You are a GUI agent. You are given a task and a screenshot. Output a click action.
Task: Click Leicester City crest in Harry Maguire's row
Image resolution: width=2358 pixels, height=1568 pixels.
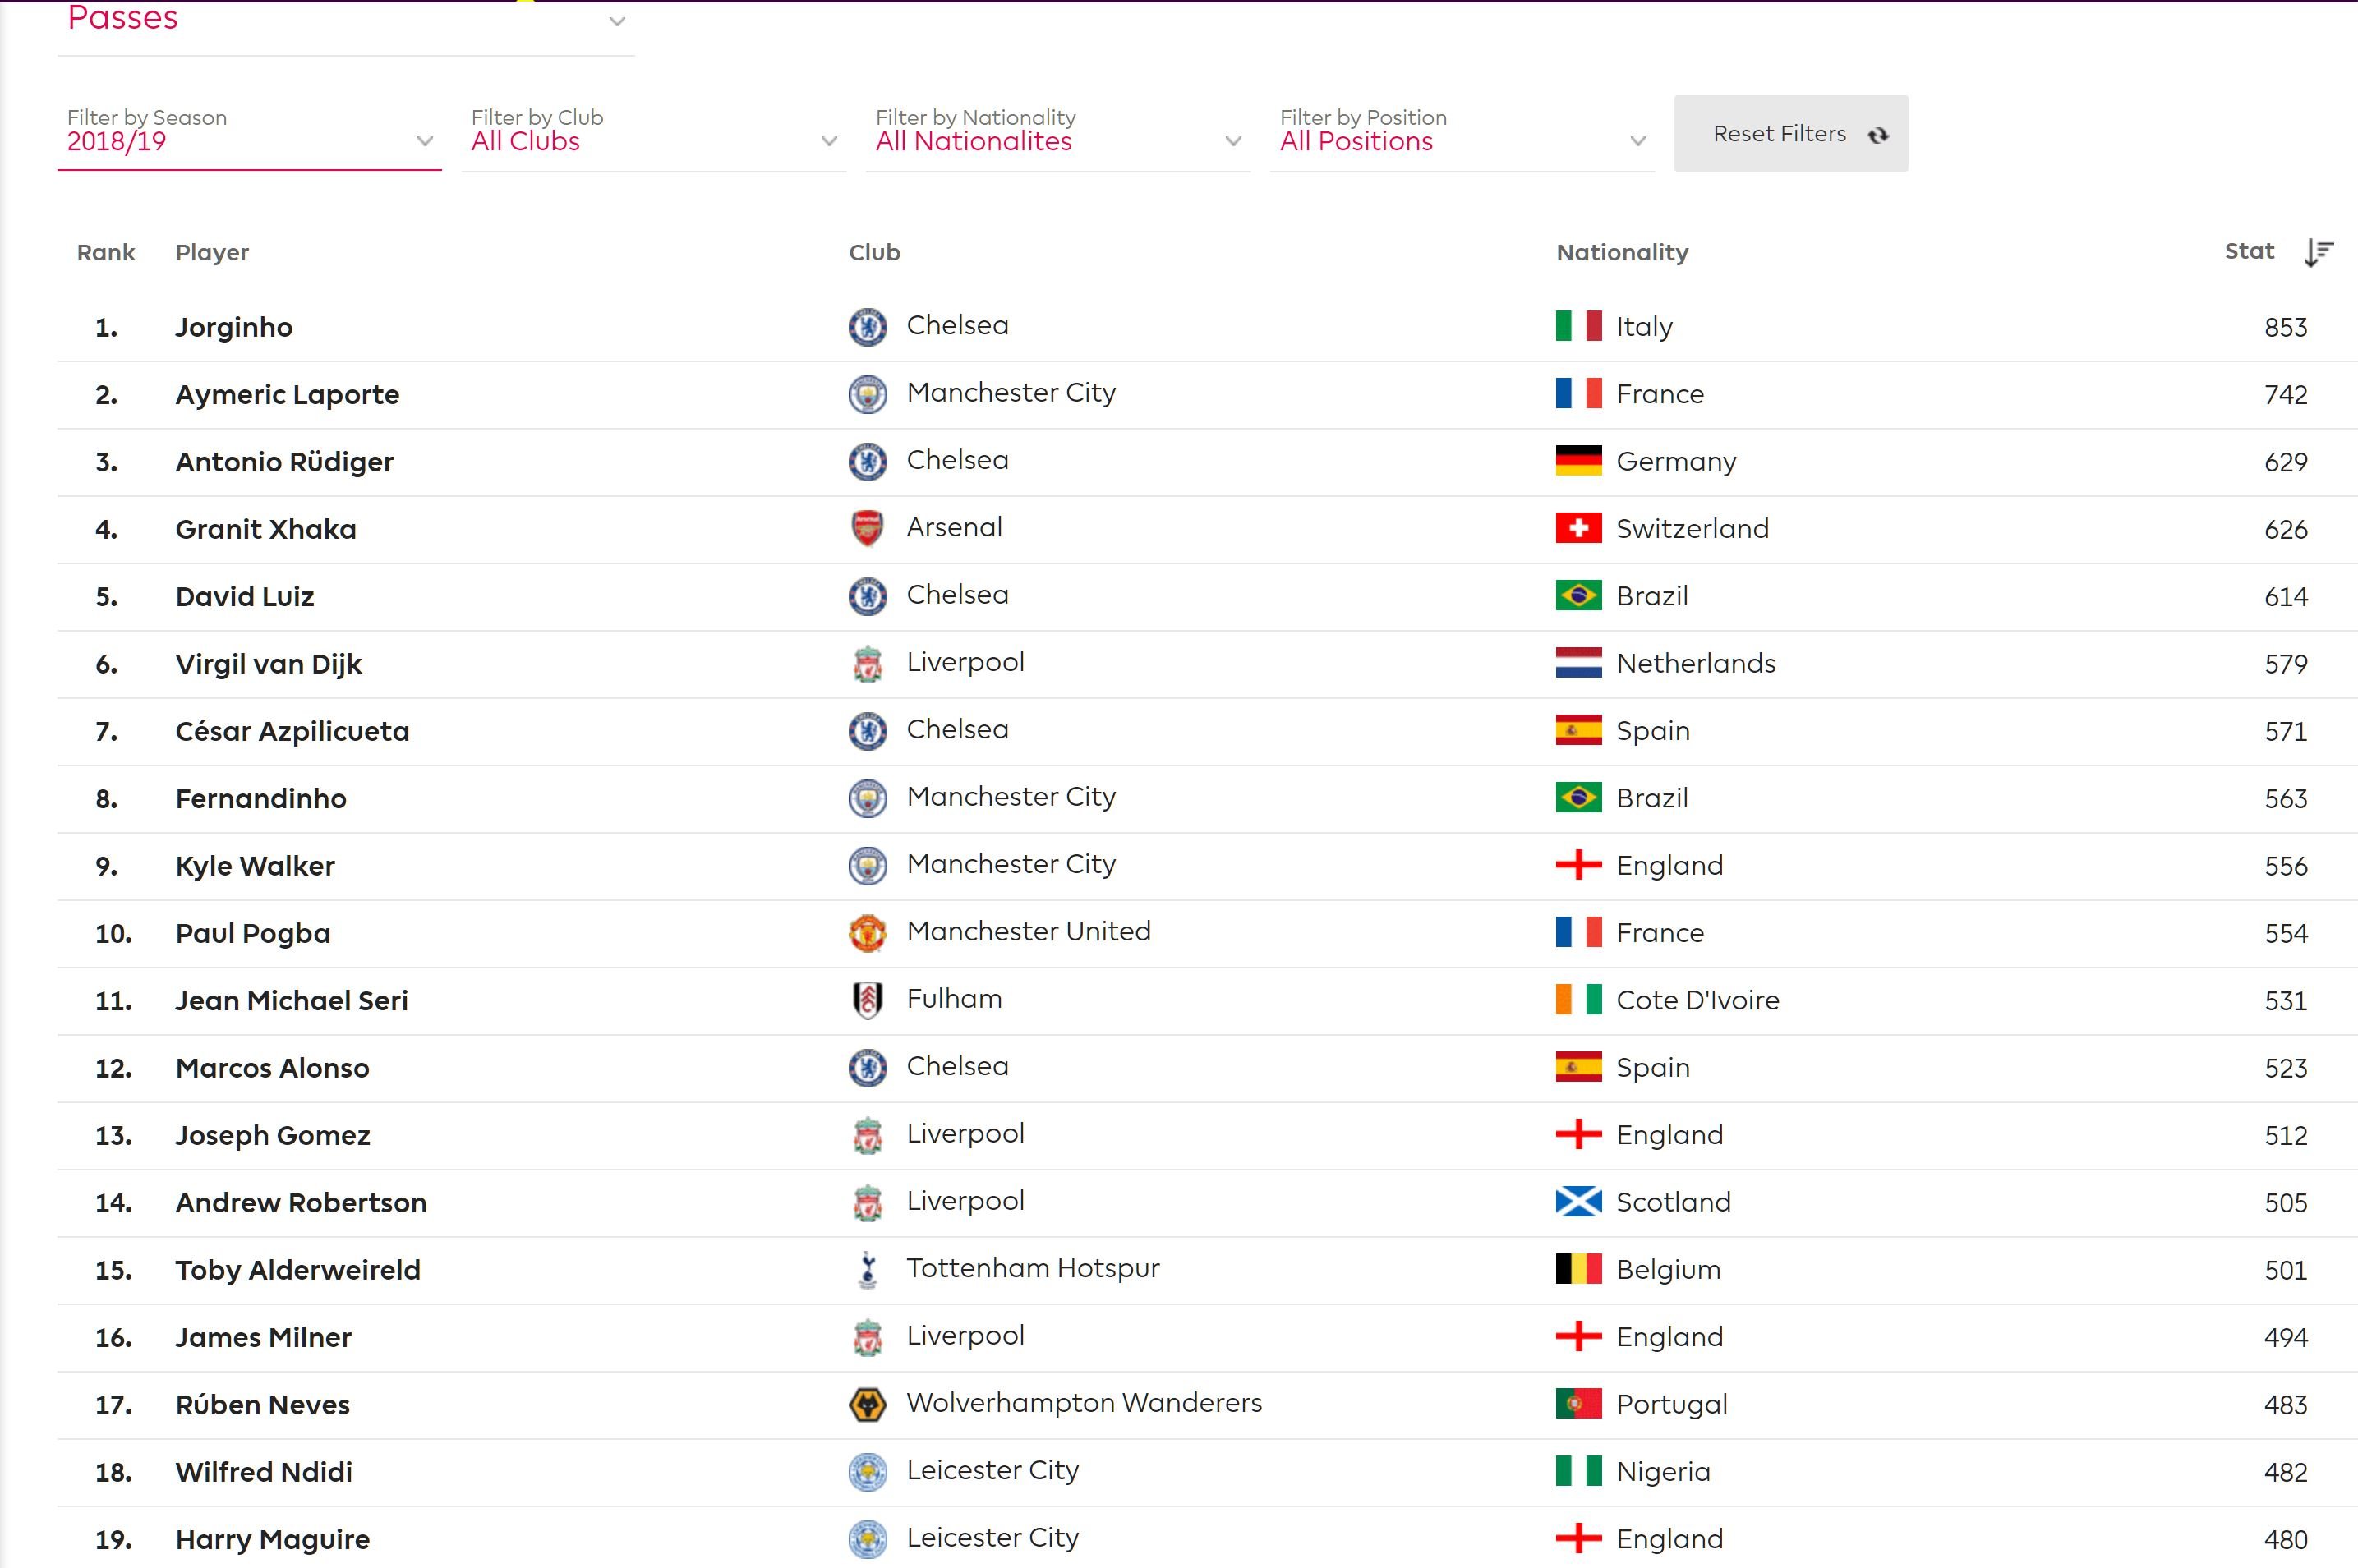click(867, 1539)
